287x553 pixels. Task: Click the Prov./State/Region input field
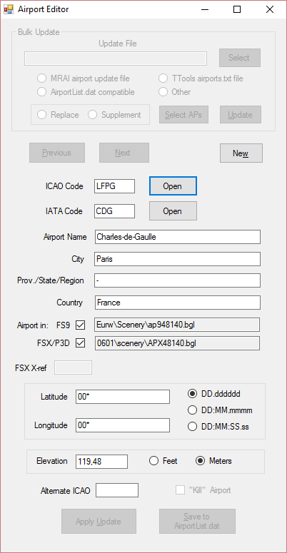[178, 280]
